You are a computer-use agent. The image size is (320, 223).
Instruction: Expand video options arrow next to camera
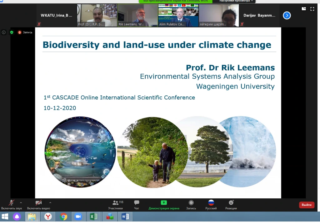(50, 203)
